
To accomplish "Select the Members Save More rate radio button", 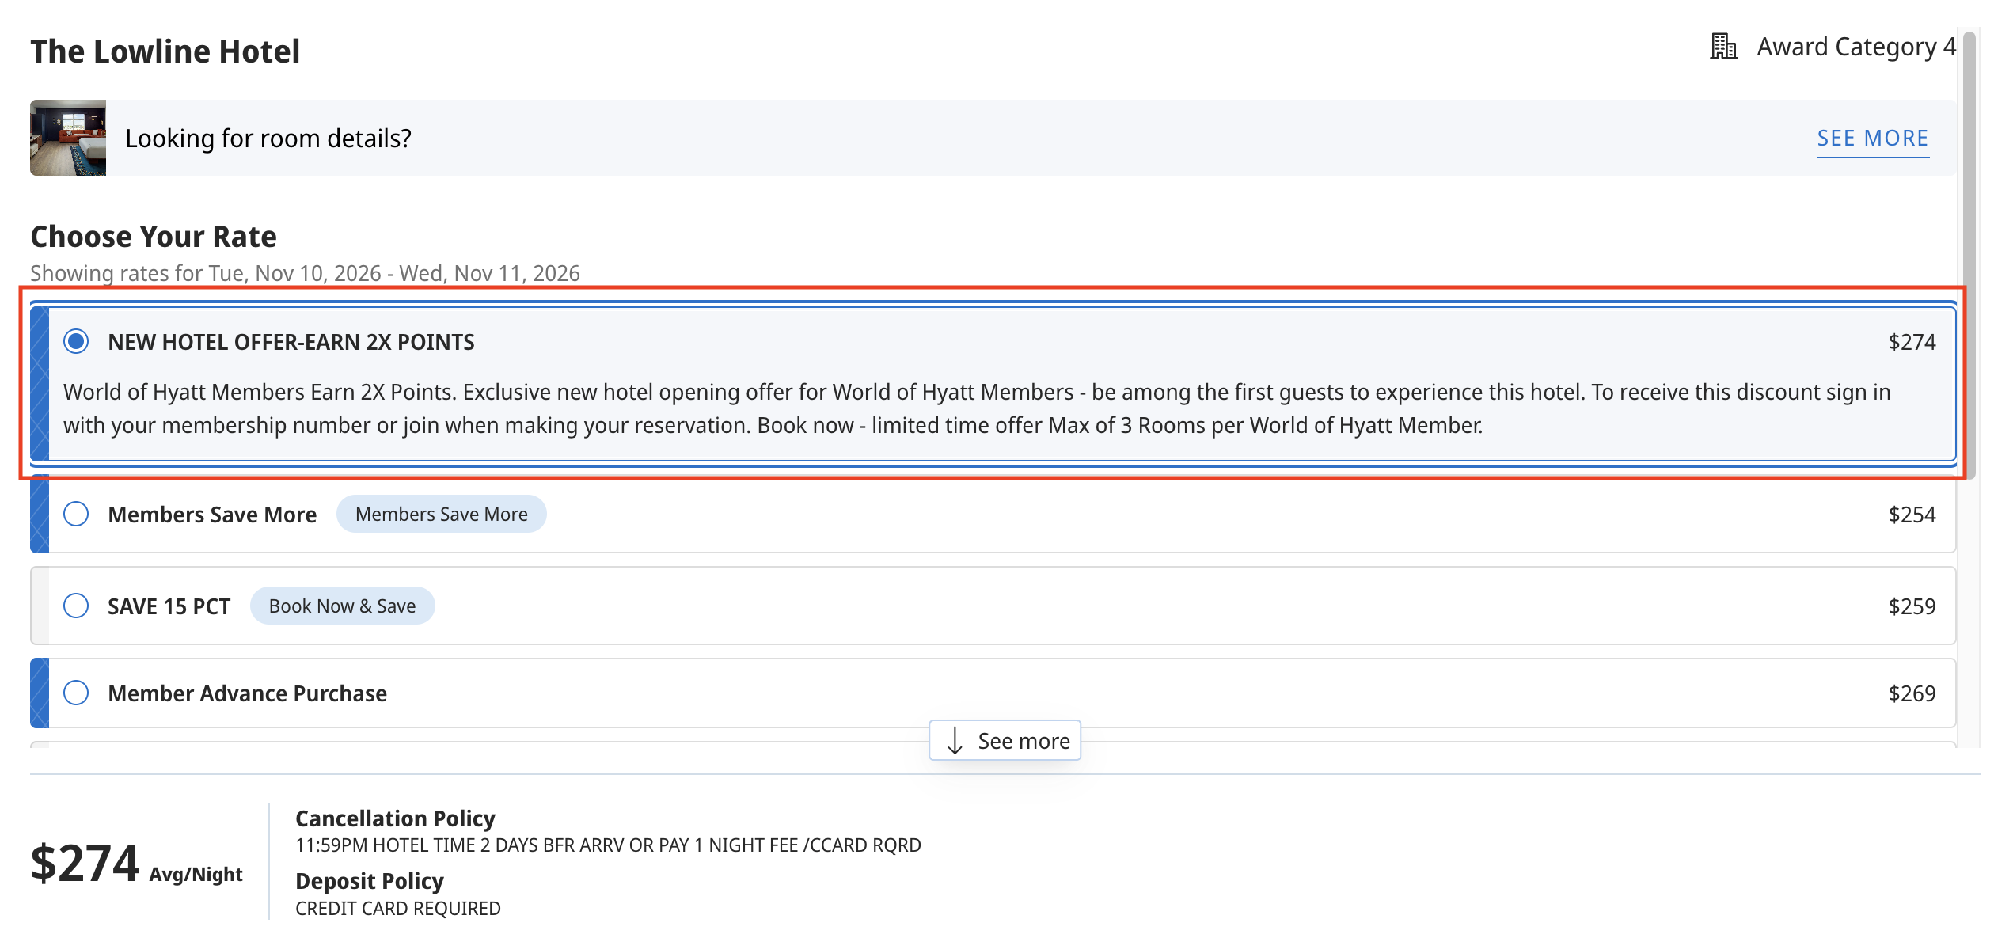I will tap(76, 515).
